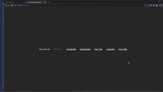Screen dimensions: 163x92
Task: Open the TWITTER link
Action: 98,49
